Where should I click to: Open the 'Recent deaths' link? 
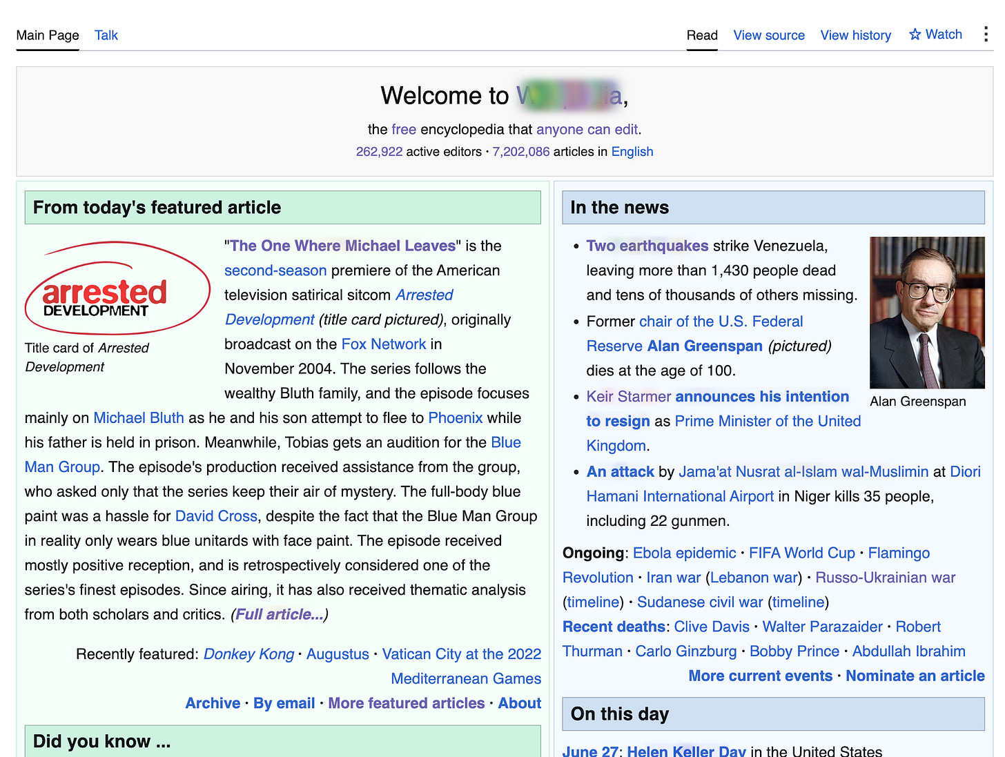pyautogui.click(x=614, y=627)
